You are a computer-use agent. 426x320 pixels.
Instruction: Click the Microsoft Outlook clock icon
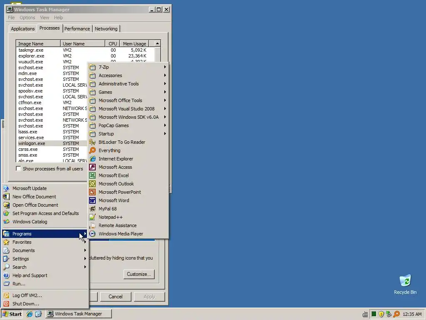[93, 184]
